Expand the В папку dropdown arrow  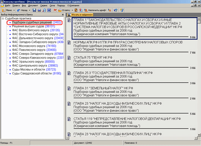[72, 10]
